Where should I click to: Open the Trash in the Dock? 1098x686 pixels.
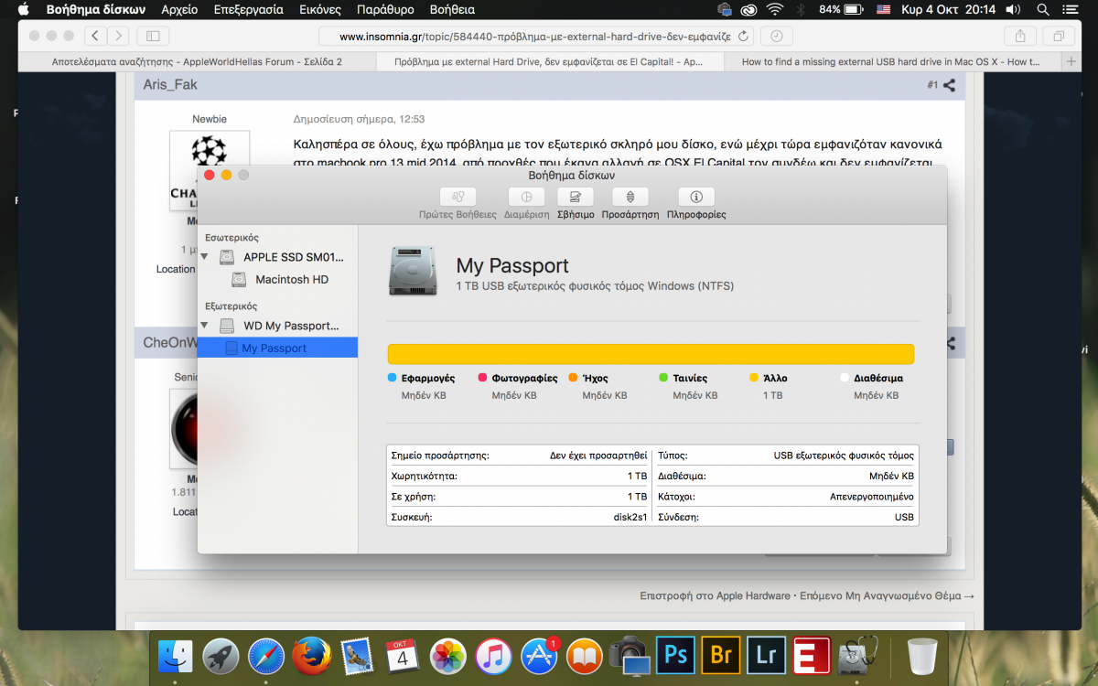(x=921, y=656)
